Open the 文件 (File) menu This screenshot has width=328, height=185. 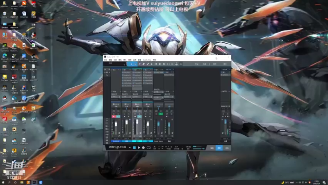105,60
